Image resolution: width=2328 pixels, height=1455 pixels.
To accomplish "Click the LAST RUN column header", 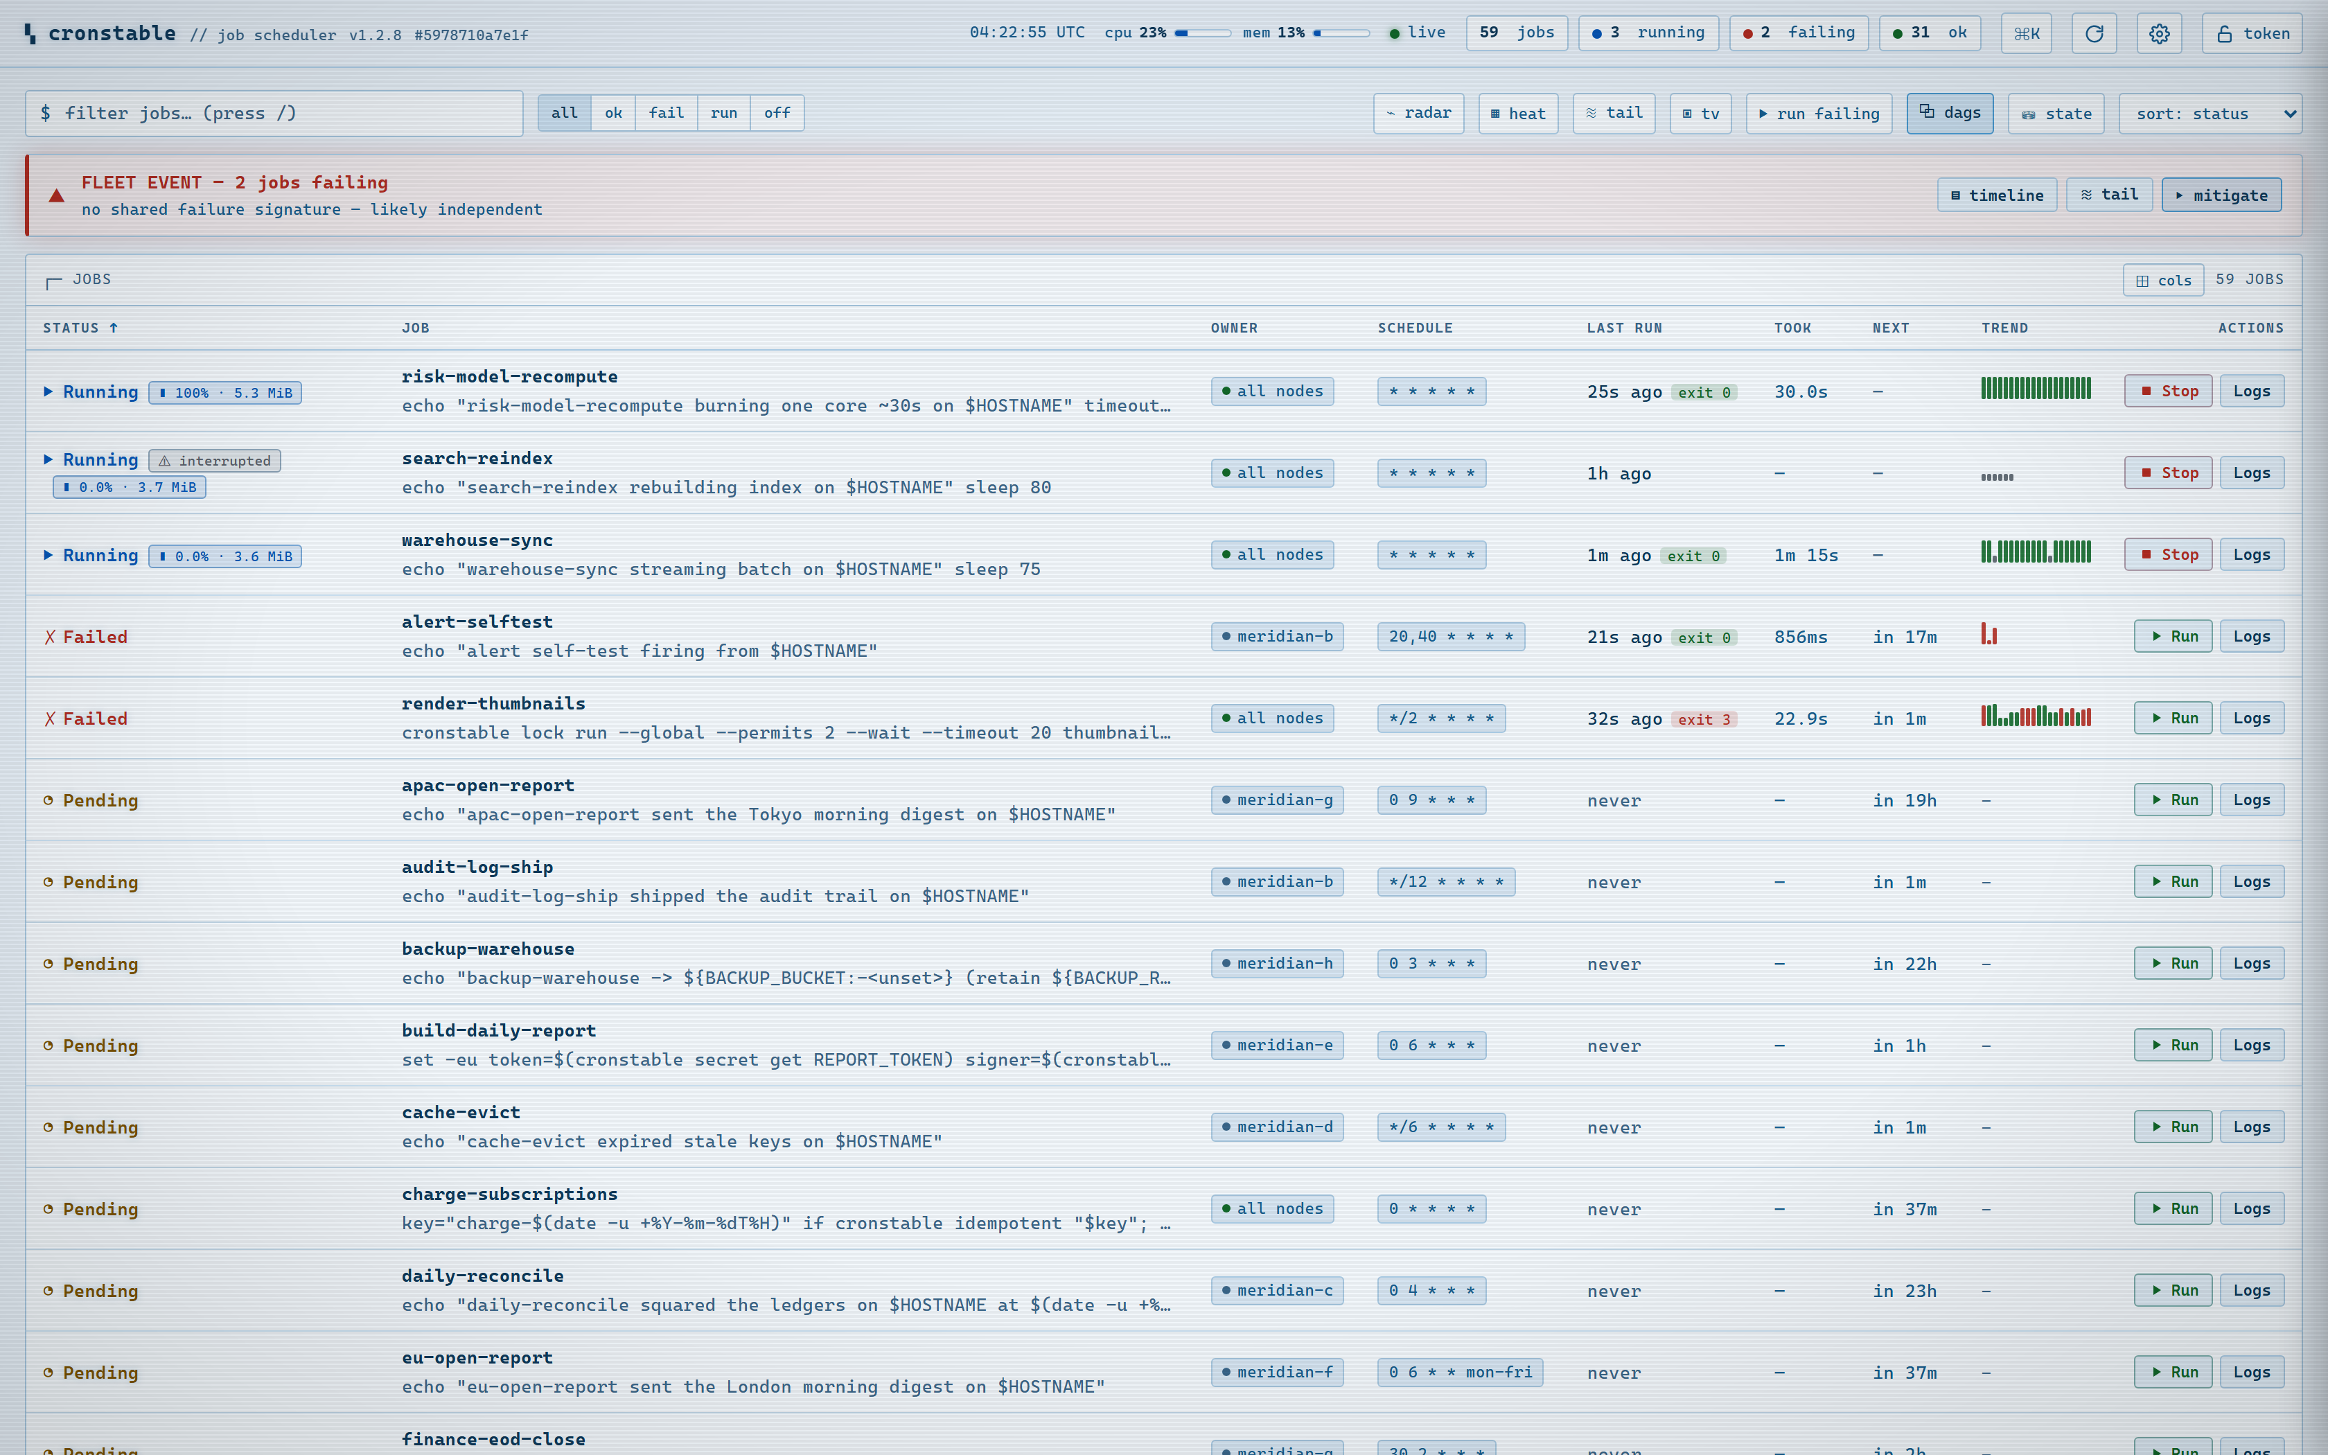I will 1624,328.
